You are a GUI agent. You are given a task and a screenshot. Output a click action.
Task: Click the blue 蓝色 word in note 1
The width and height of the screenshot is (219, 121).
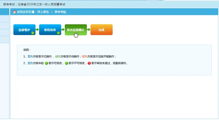30,56
